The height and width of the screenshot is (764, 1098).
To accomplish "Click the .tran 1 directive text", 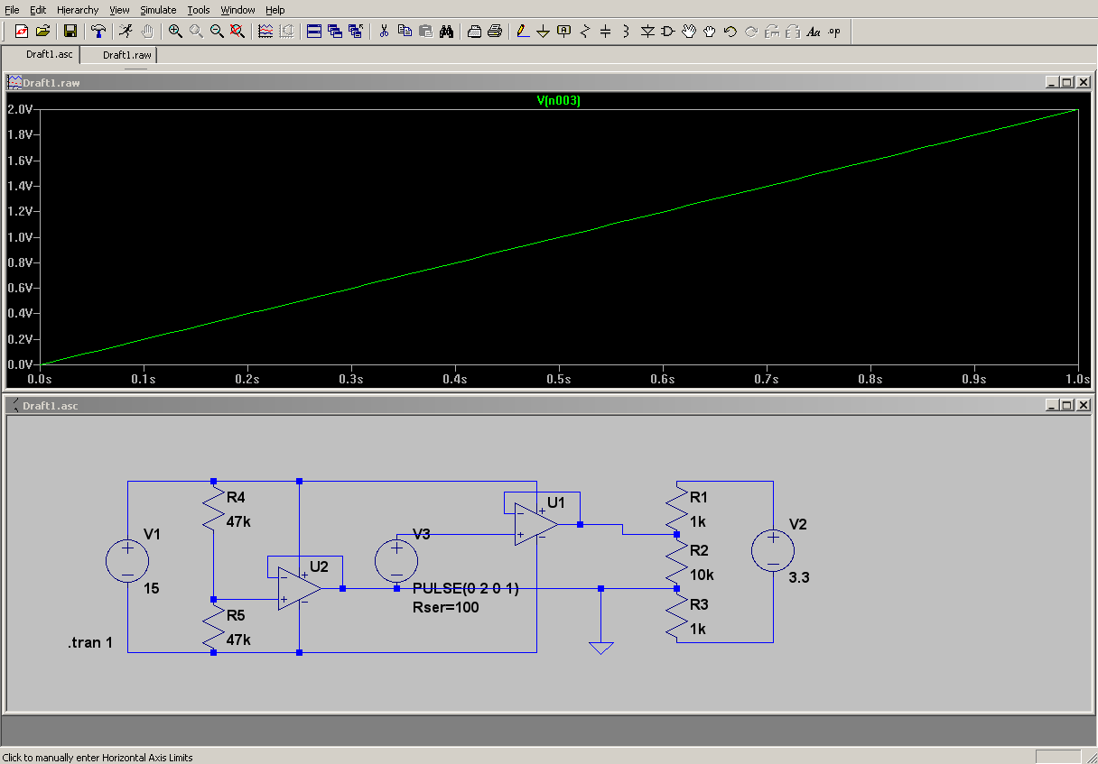I will point(90,643).
